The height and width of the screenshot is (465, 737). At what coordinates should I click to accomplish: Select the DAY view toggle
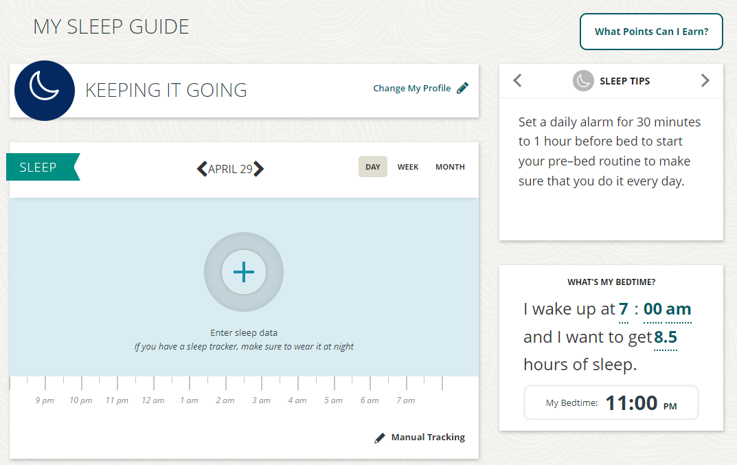372,166
